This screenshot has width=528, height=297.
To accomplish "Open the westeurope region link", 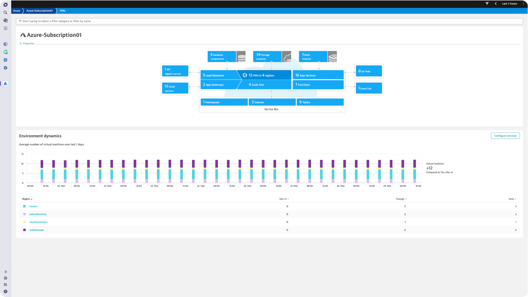I will (x=37, y=230).
